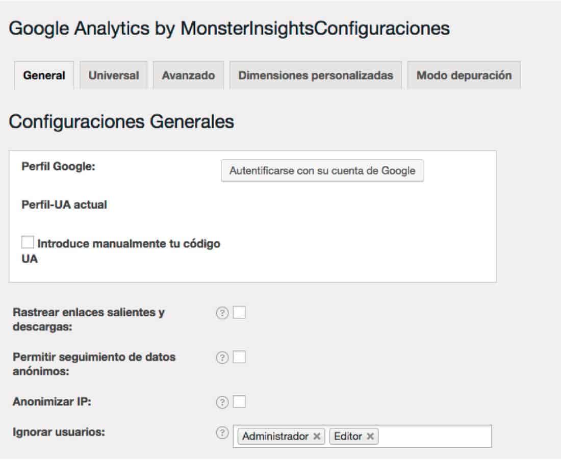Open the Avanzado tab
Screen dimensions: 561x460
tap(189, 75)
